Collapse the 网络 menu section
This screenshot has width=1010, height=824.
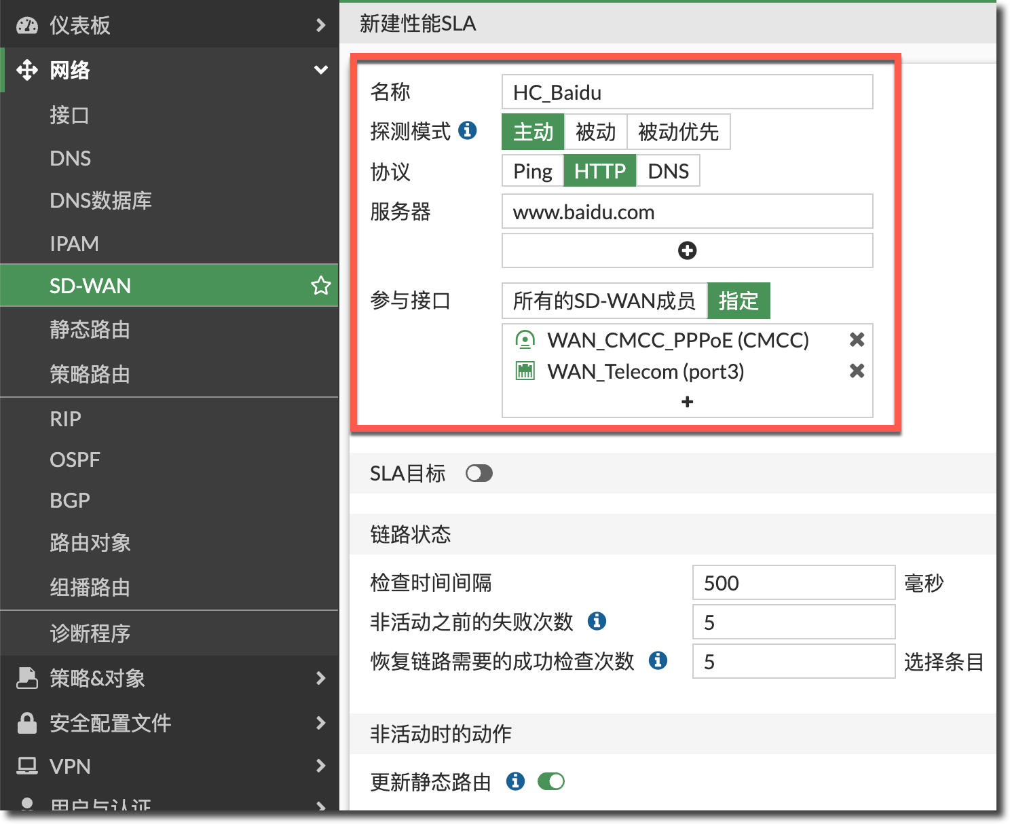click(x=320, y=70)
